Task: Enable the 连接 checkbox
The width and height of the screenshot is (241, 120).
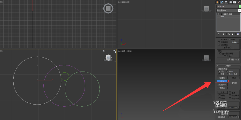Action: pyautogui.click(x=230, y=93)
